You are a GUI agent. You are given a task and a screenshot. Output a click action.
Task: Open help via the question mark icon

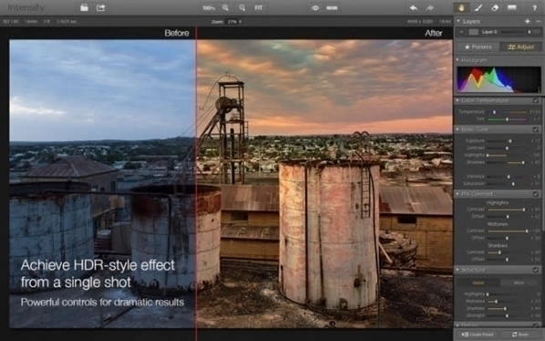tap(535, 8)
